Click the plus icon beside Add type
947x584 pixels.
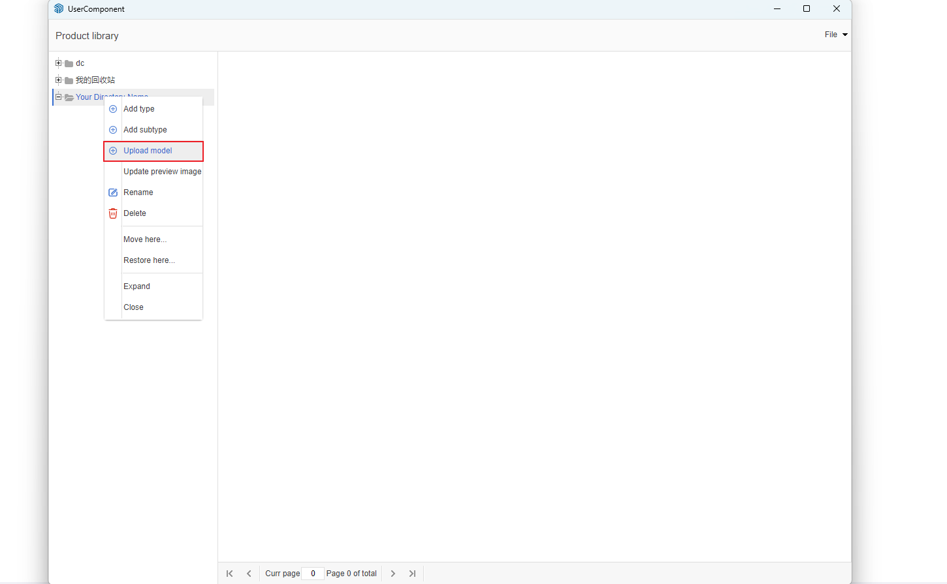click(x=113, y=109)
